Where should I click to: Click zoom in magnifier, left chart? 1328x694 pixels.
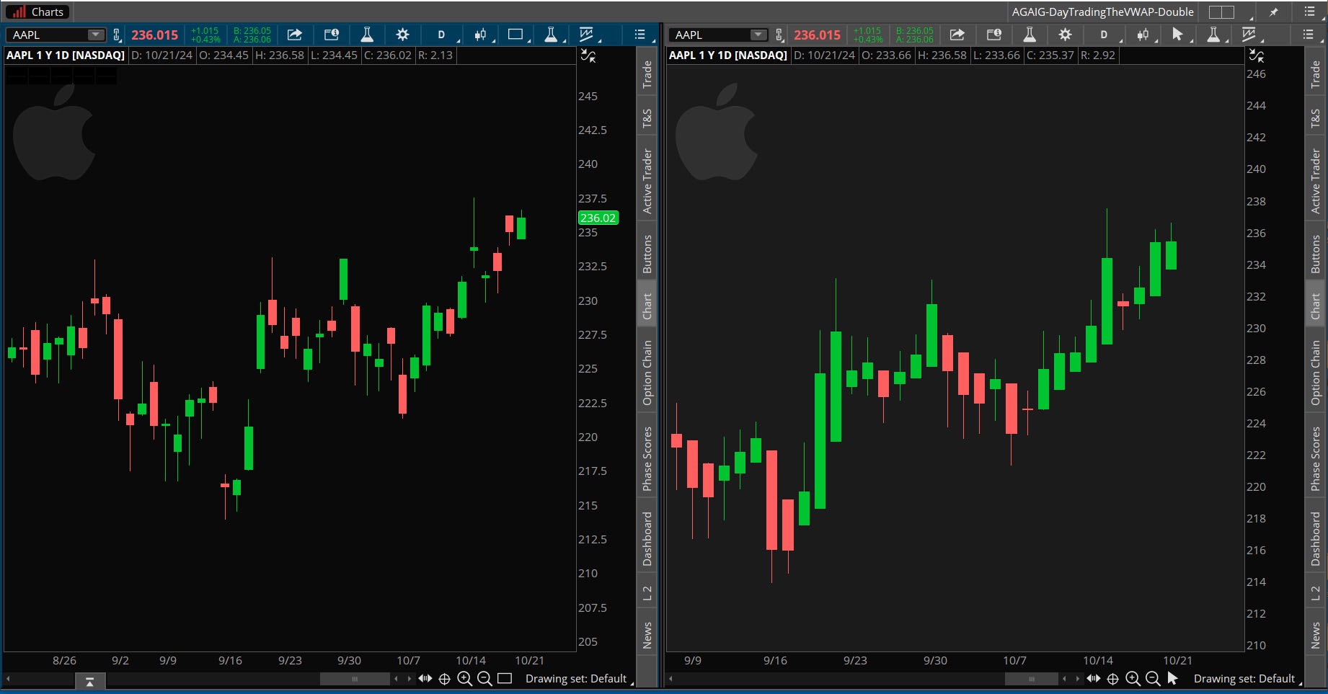point(465,679)
